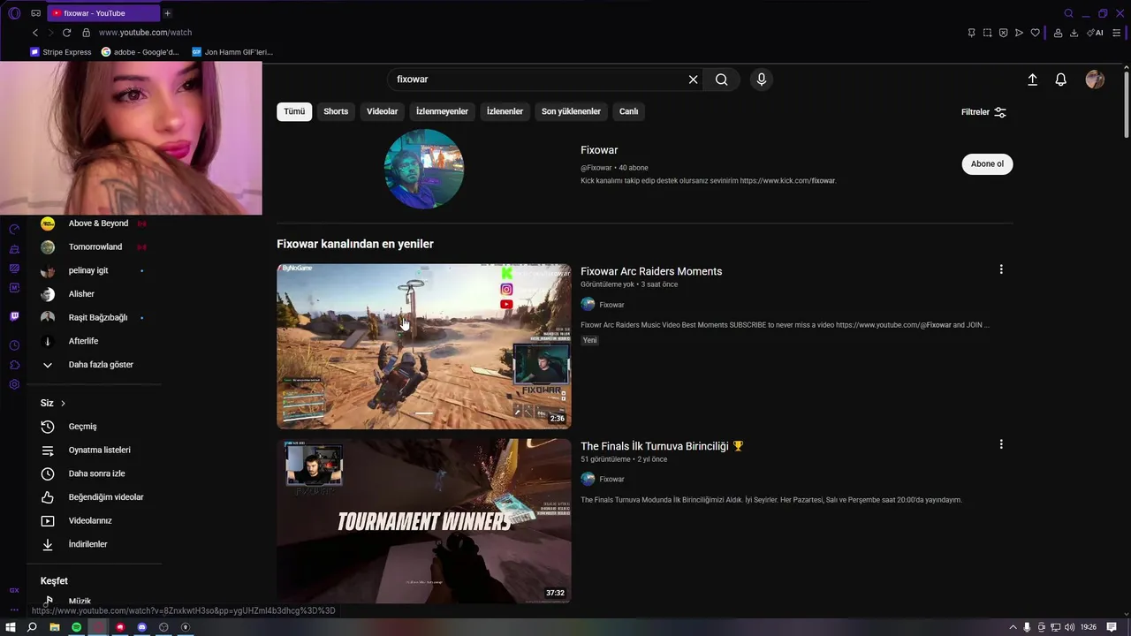The height and width of the screenshot is (636, 1131).
Task: Open the Fixowar channel avatar
Action: pyautogui.click(x=424, y=169)
